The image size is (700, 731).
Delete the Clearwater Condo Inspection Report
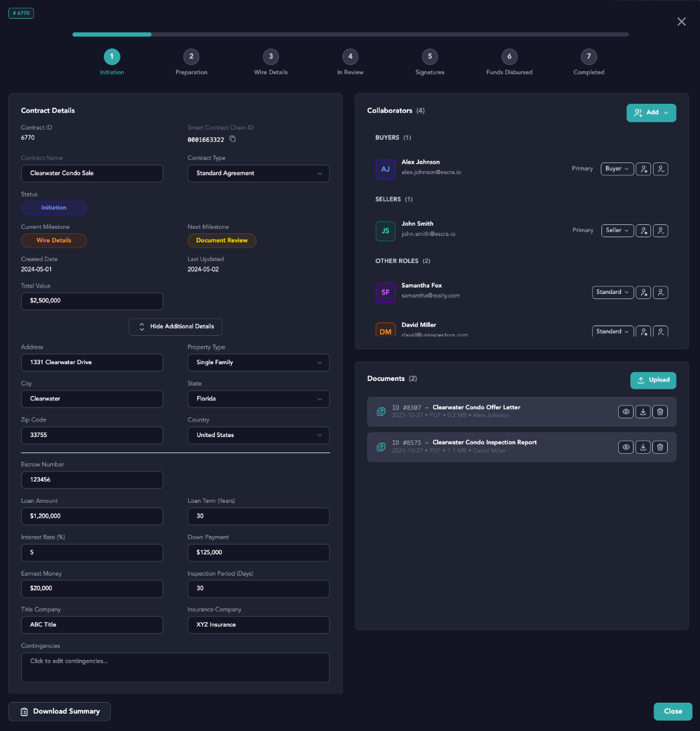660,447
